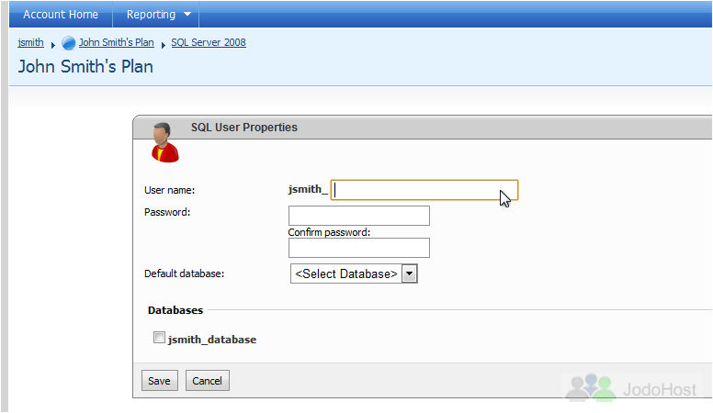This screenshot has width=713, height=413.
Task: Open the Account Home menu item
Action: (x=61, y=15)
